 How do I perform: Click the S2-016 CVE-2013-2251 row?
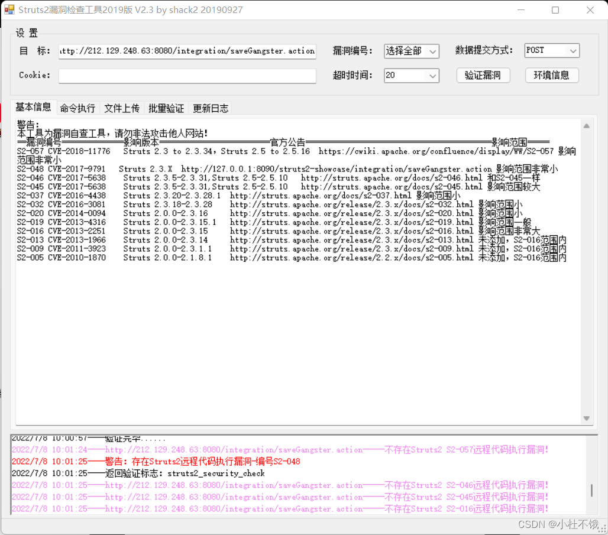(x=279, y=232)
